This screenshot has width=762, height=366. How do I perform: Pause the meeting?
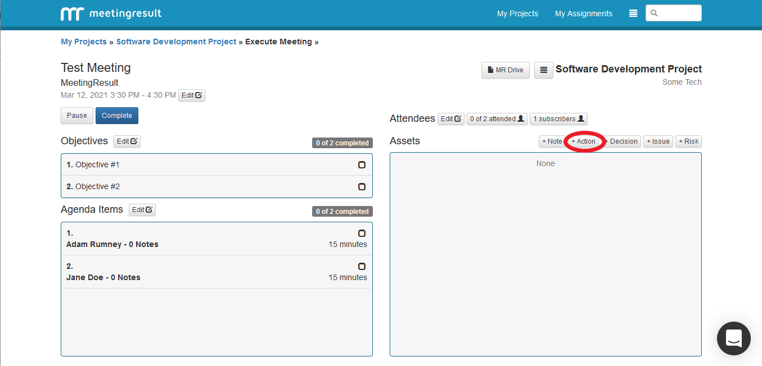[x=77, y=116]
